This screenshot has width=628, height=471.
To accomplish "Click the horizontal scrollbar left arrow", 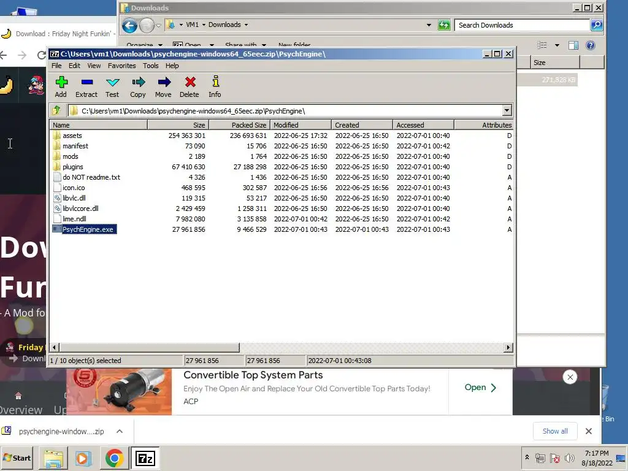I will pos(55,348).
